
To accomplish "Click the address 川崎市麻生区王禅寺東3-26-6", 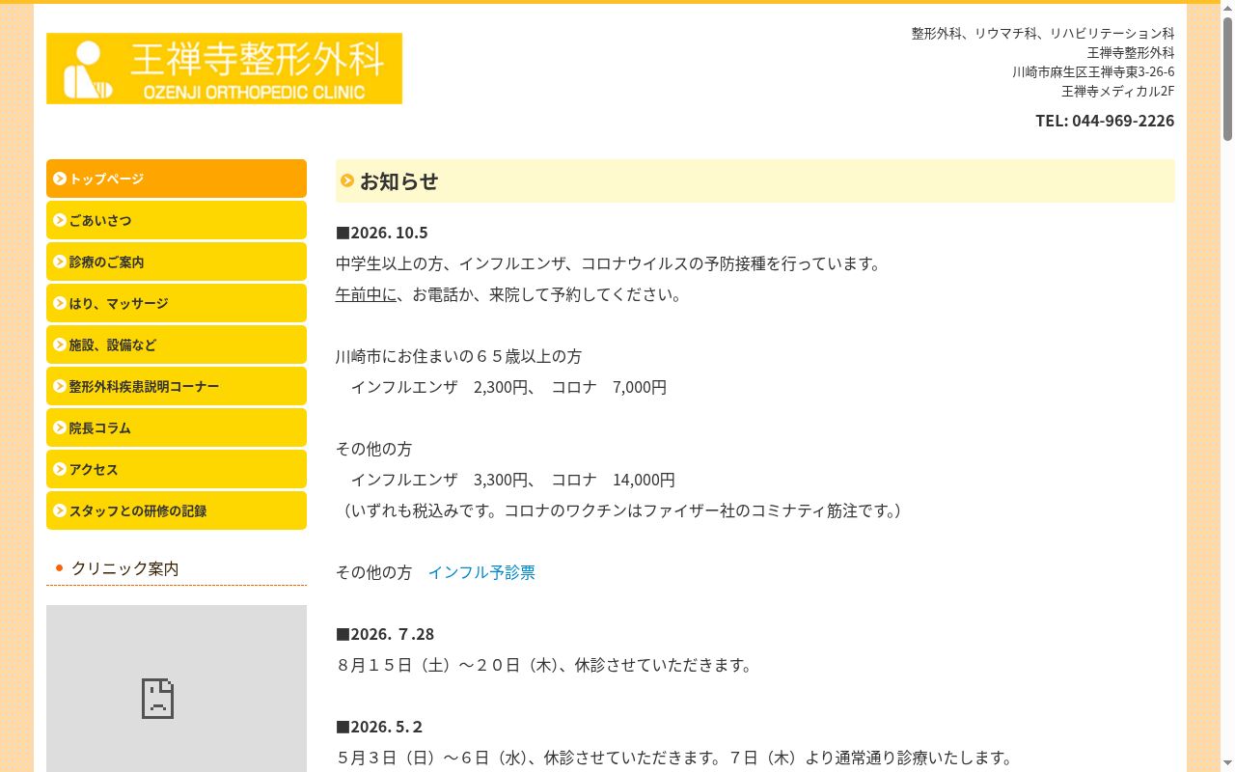I will pyautogui.click(x=1093, y=71).
